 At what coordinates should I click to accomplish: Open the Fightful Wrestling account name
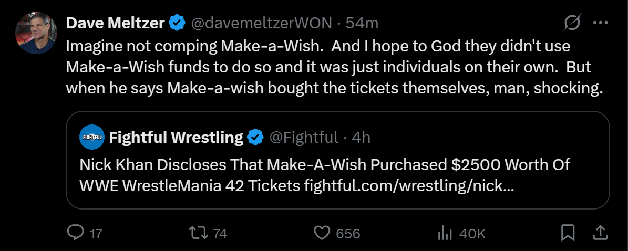176,138
